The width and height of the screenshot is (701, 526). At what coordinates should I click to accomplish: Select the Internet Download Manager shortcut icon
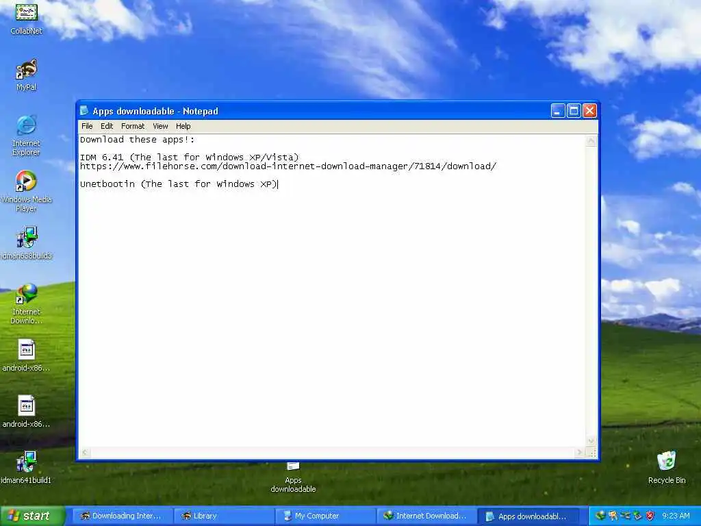click(27, 303)
